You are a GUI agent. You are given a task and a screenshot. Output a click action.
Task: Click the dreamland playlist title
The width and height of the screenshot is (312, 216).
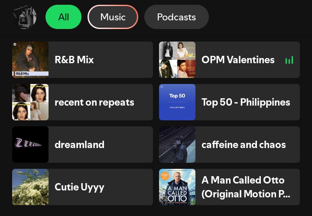pyautogui.click(x=79, y=145)
